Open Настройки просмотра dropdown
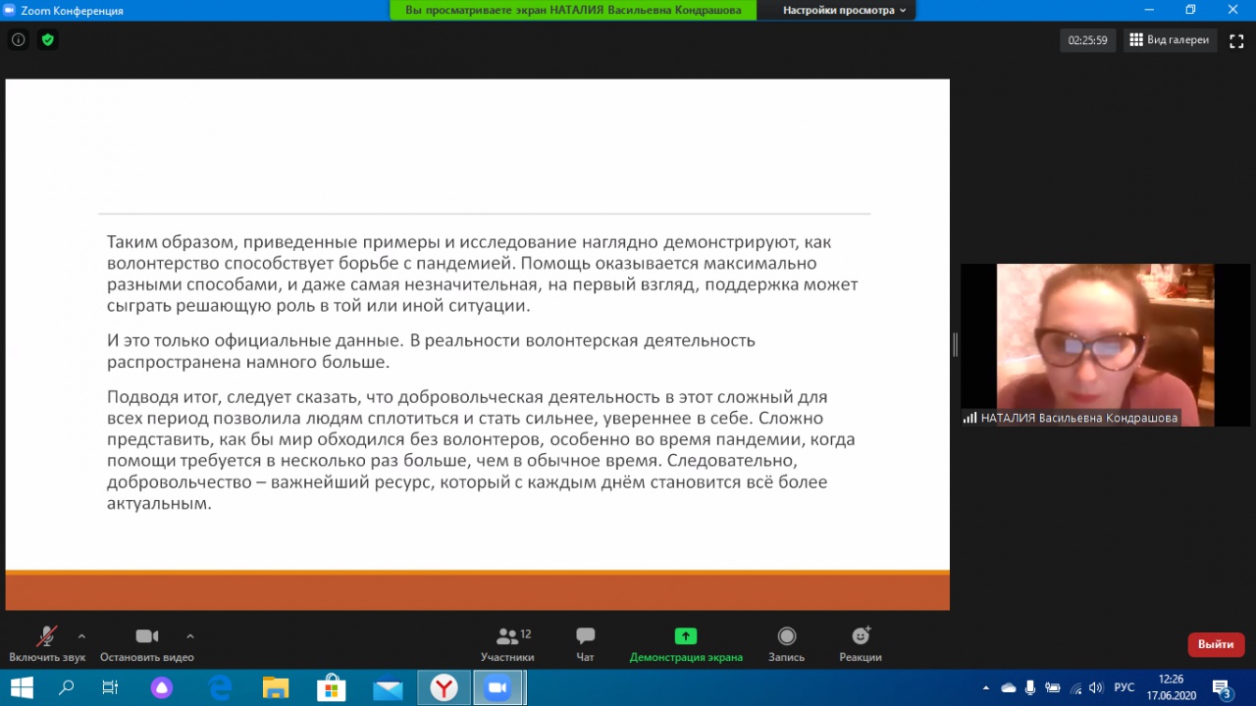Screen dimensions: 1256x706 click(x=843, y=11)
